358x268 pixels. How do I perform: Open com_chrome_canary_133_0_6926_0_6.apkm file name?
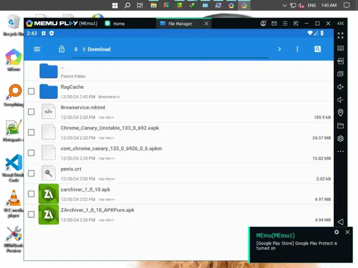tap(111, 149)
